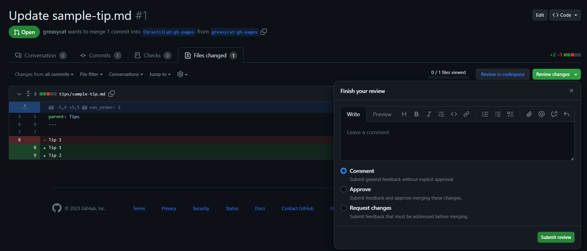
Task: Go to GitHub home via the footer logo
Action: click(x=57, y=208)
